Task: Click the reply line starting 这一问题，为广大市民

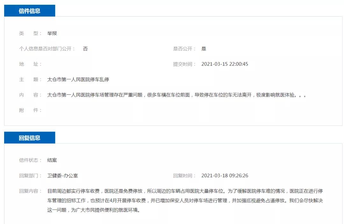Action: pos(94,210)
